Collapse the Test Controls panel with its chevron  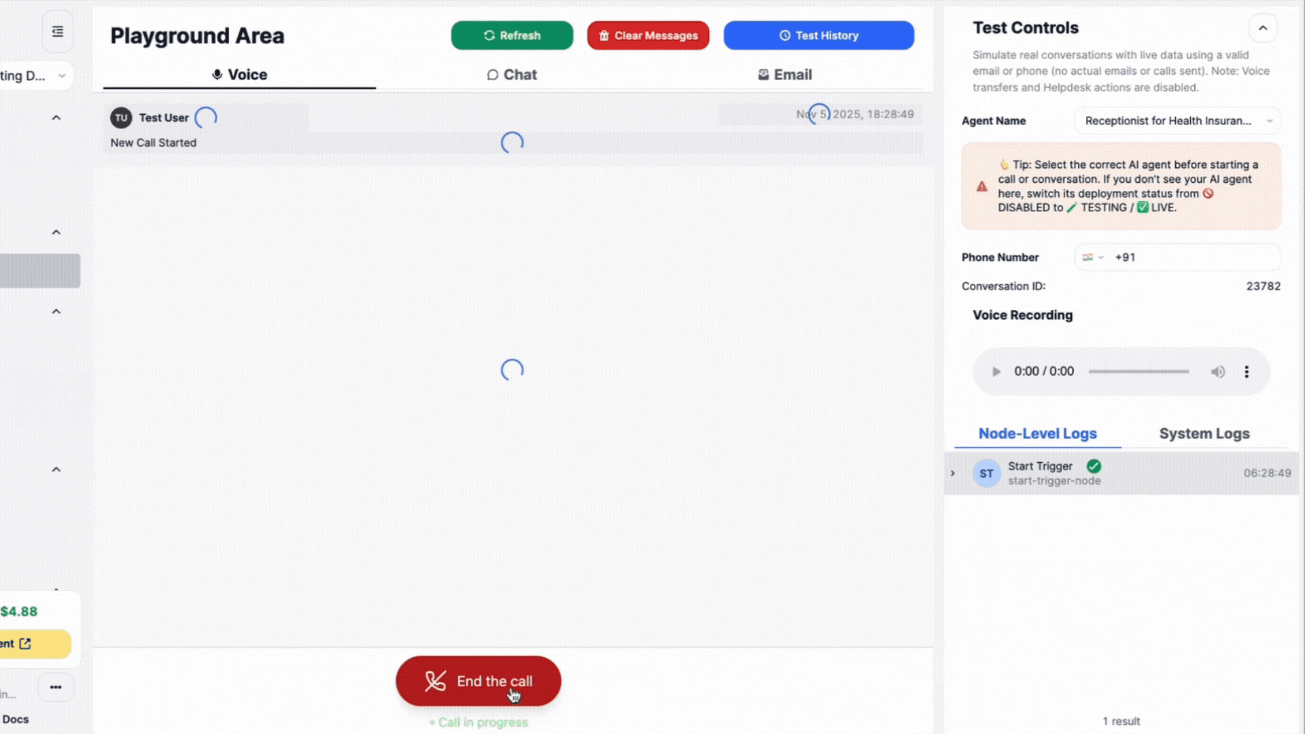1263,28
